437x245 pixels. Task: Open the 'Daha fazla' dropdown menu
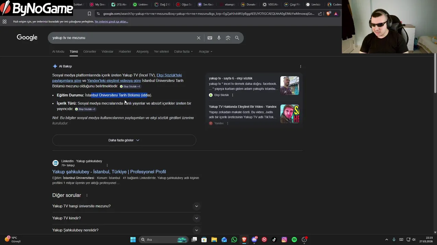pyautogui.click(x=183, y=52)
